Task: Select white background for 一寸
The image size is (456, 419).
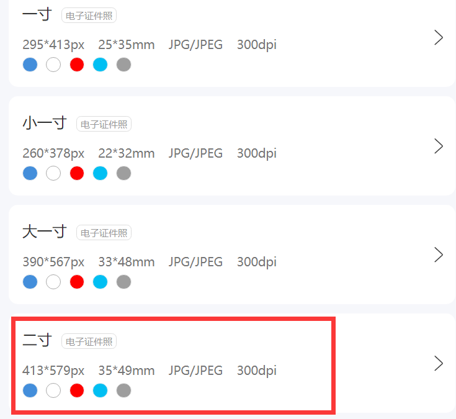Action: (53, 65)
